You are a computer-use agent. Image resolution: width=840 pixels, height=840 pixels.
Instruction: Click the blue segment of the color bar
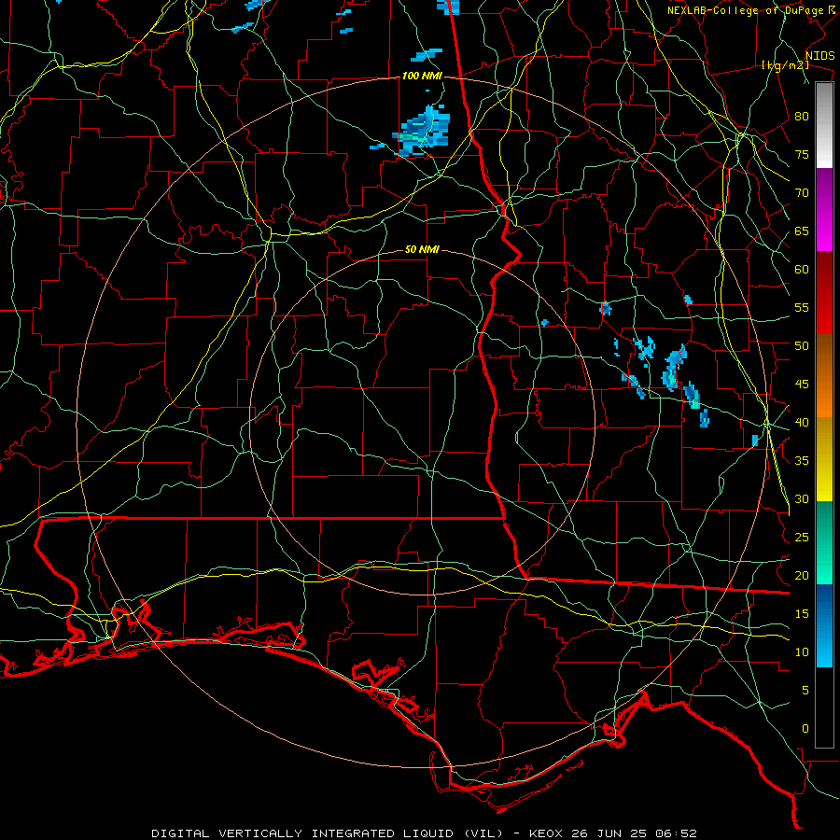(824, 625)
